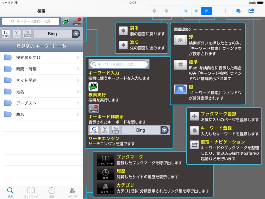This screenshot has width=265, height=199.
Task: Open the share and organize icon
Action: click(251, 11)
